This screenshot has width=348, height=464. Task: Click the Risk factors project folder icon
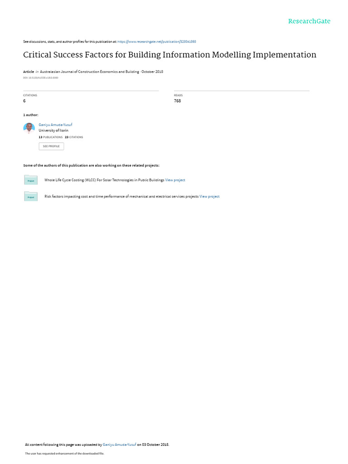31,196
